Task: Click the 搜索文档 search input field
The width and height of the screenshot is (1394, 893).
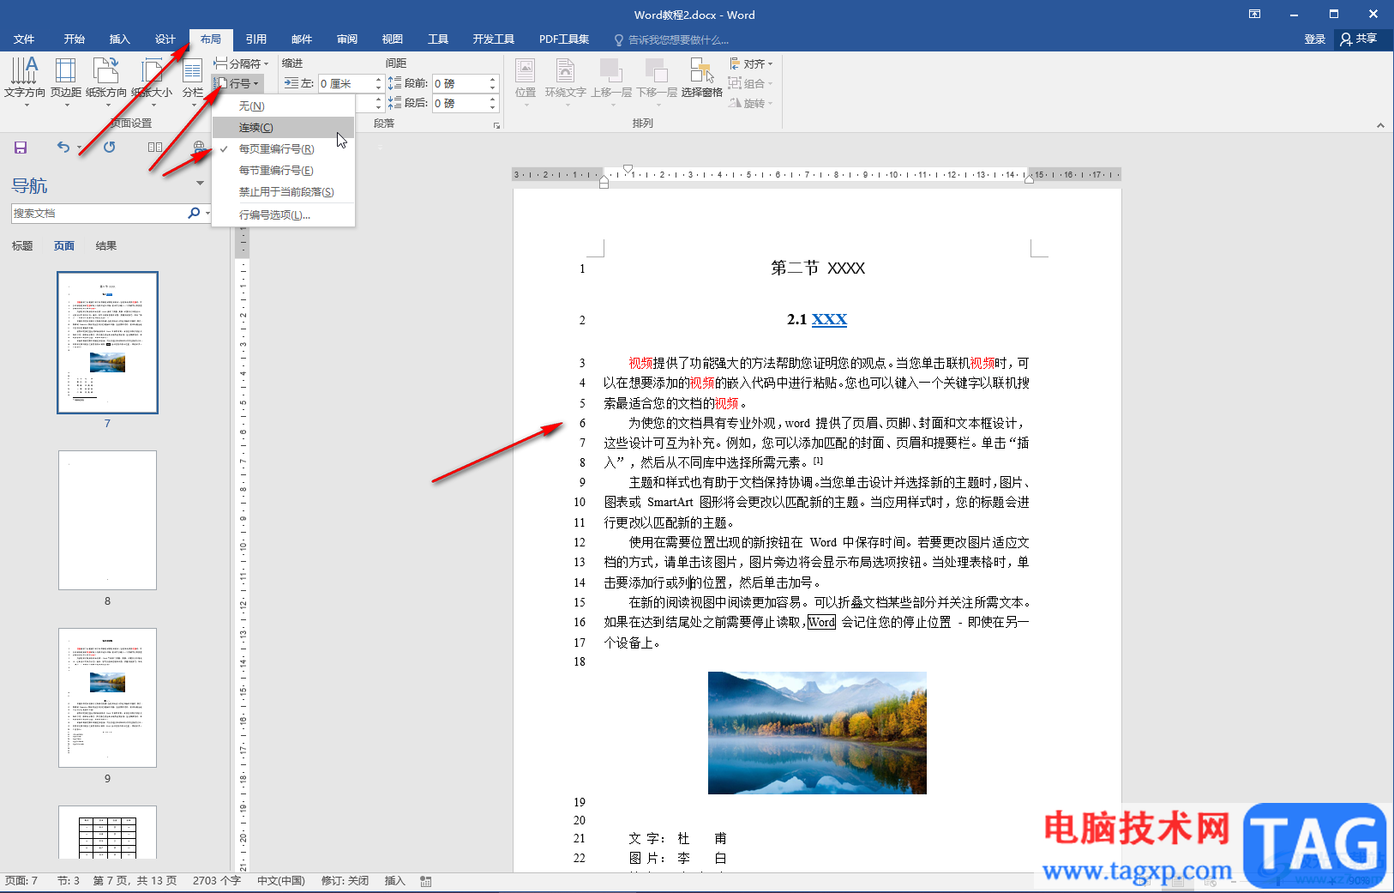Action: pyautogui.click(x=99, y=213)
